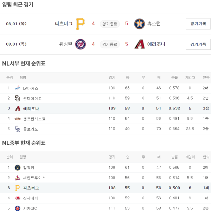Click the Colorado Rockies logo

pos(18,129)
